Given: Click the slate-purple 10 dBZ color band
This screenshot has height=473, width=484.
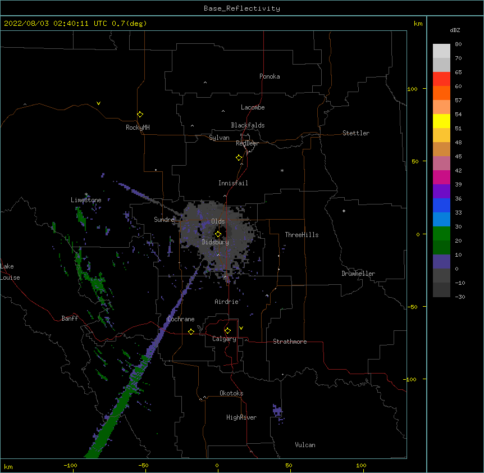Looking at the screenshot, I should [441, 262].
